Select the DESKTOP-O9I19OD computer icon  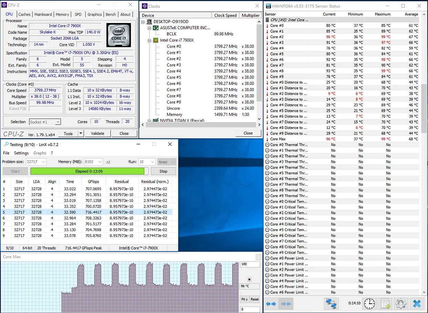click(x=149, y=22)
